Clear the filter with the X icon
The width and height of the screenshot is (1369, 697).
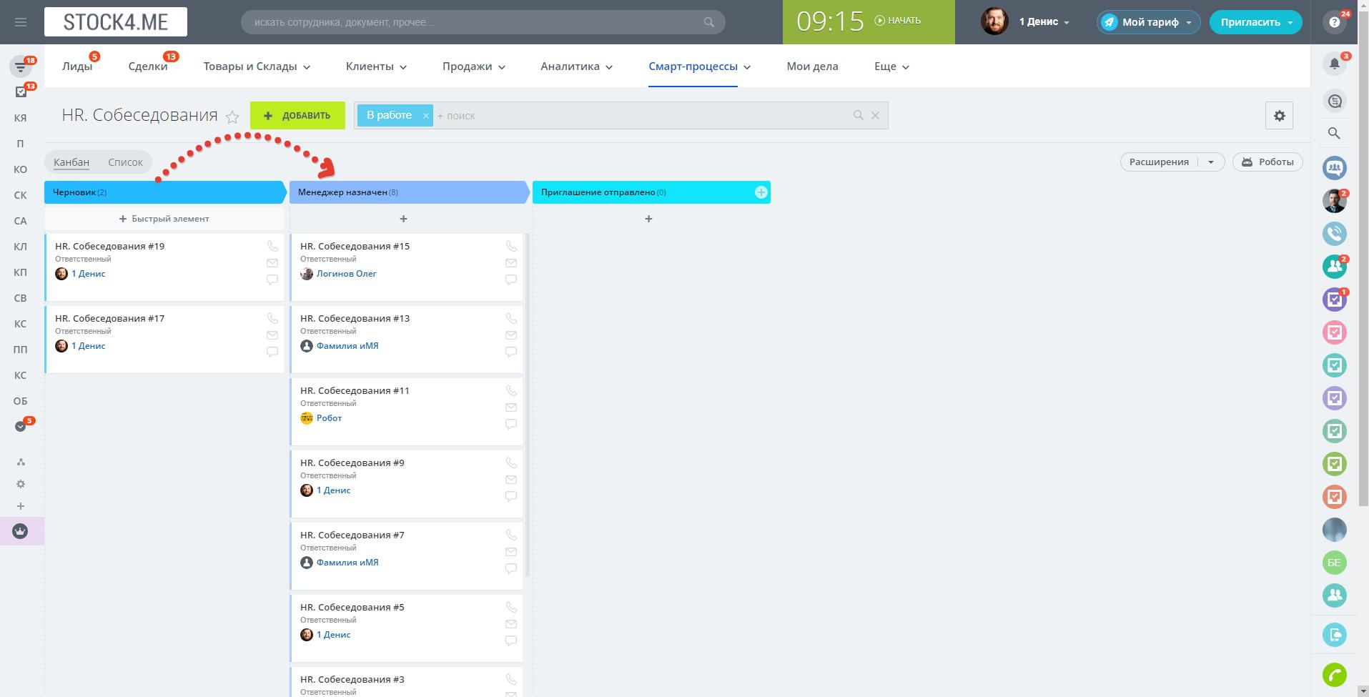pyautogui.click(x=875, y=115)
